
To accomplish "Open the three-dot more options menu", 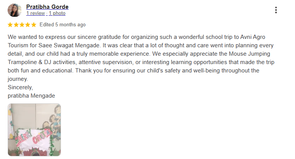I will point(276,10).
